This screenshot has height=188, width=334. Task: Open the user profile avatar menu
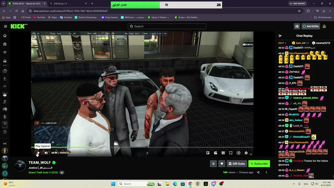pyautogui.click(x=324, y=26)
